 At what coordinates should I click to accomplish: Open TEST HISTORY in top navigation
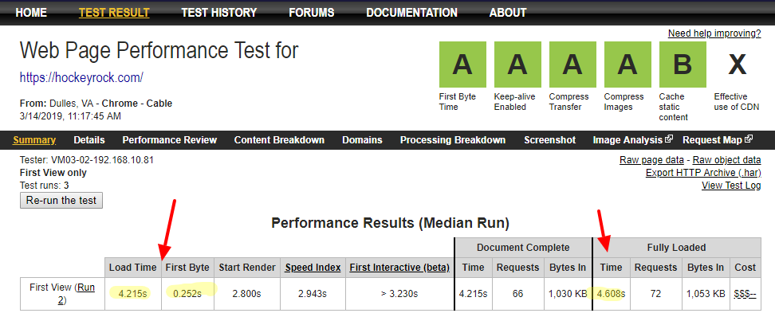coord(219,13)
